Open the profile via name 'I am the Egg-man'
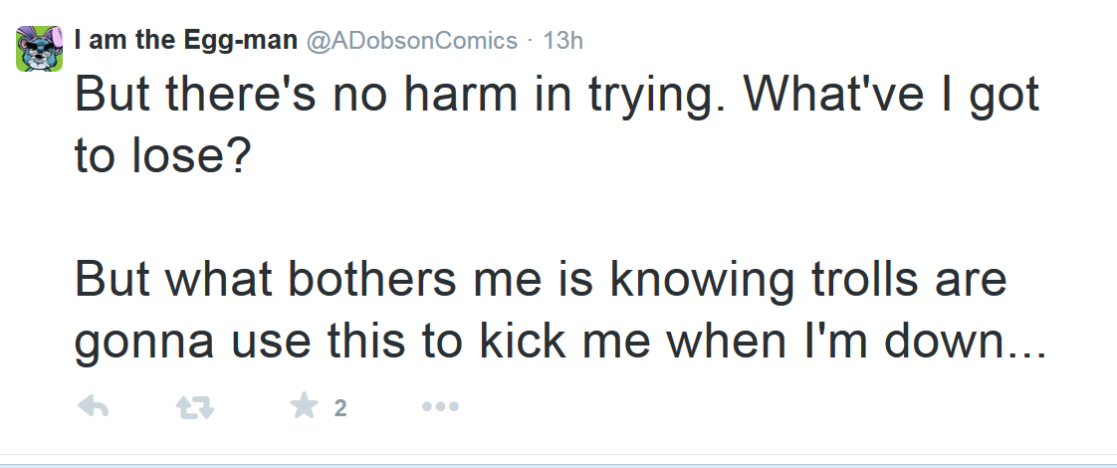This screenshot has width=1117, height=468. tap(186, 40)
